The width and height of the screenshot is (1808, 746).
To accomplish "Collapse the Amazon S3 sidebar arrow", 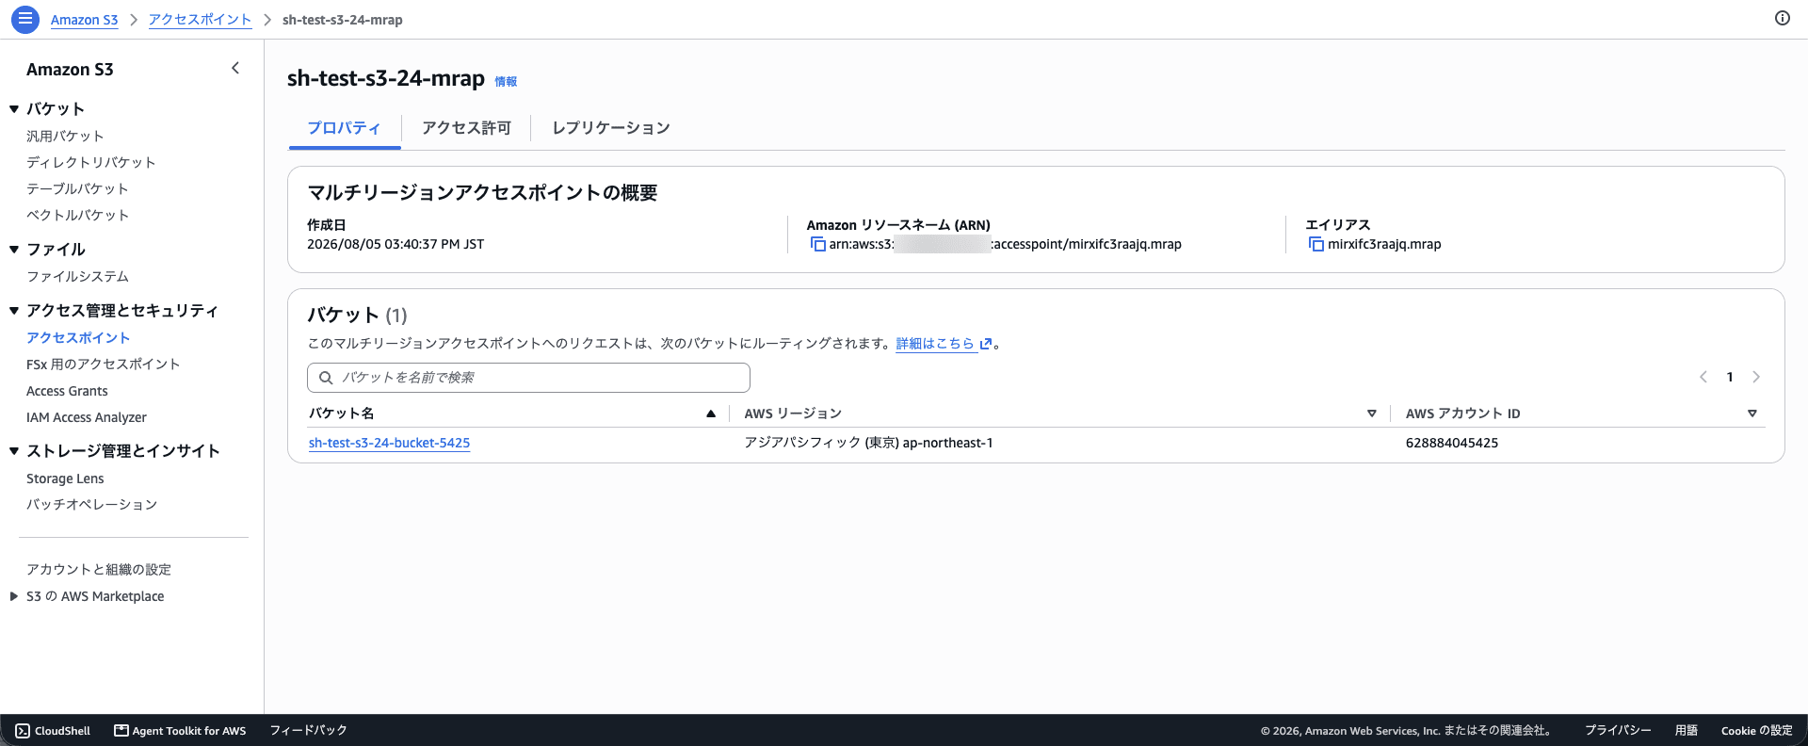I will [x=235, y=68].
